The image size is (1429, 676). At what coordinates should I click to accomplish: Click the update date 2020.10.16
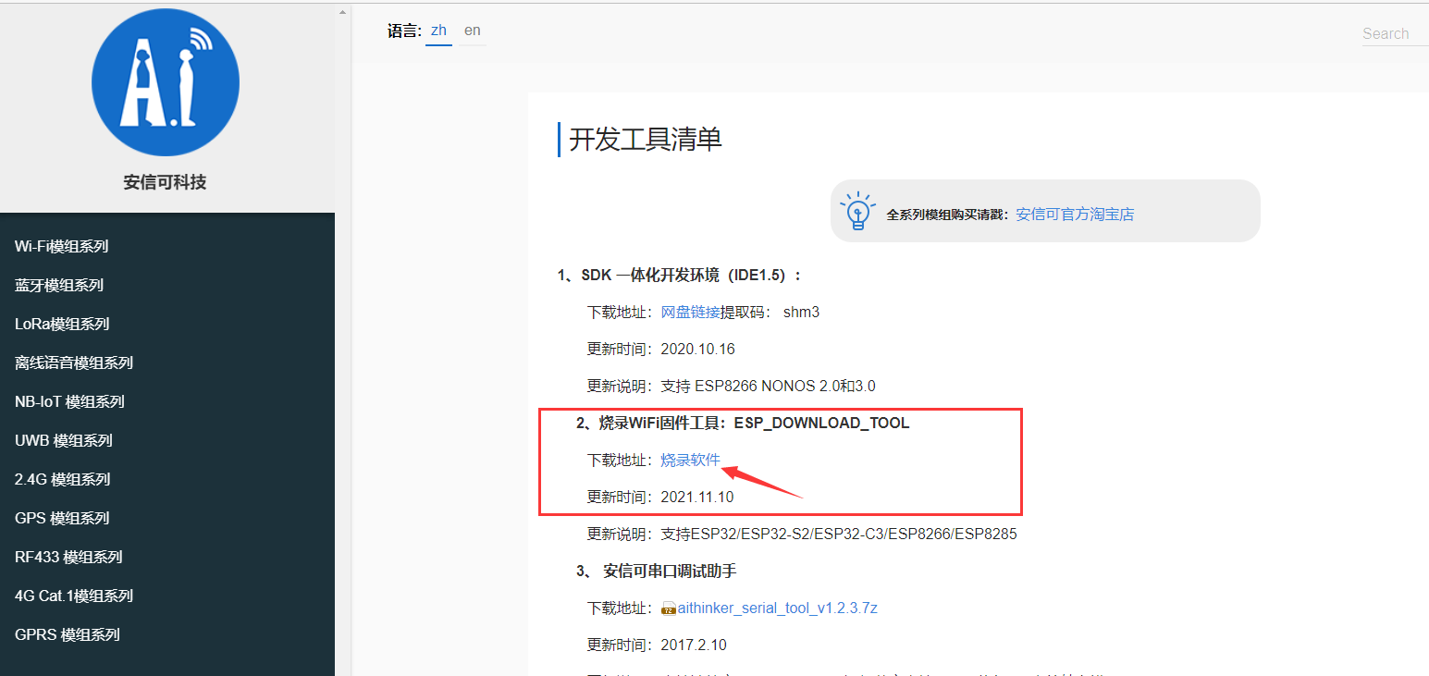(x=697, y=350)
